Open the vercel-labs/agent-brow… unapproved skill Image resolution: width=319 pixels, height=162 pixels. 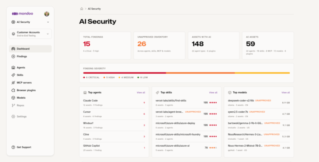186,114
